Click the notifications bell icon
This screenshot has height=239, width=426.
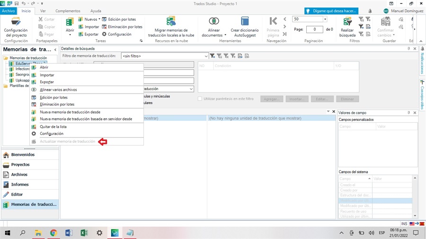370,11
